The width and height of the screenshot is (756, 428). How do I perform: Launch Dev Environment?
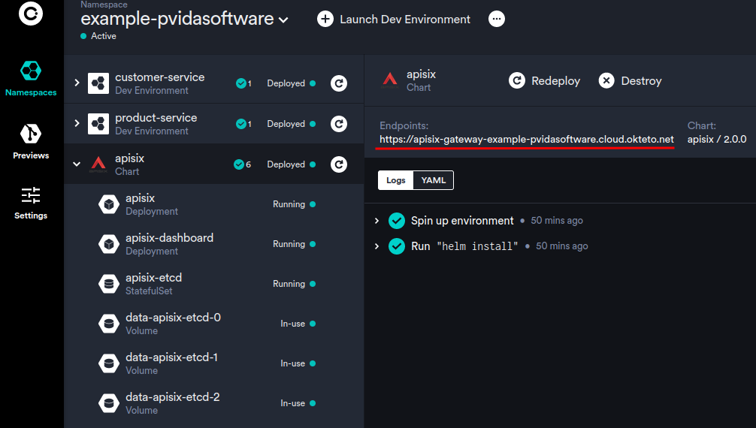(394, 20)
